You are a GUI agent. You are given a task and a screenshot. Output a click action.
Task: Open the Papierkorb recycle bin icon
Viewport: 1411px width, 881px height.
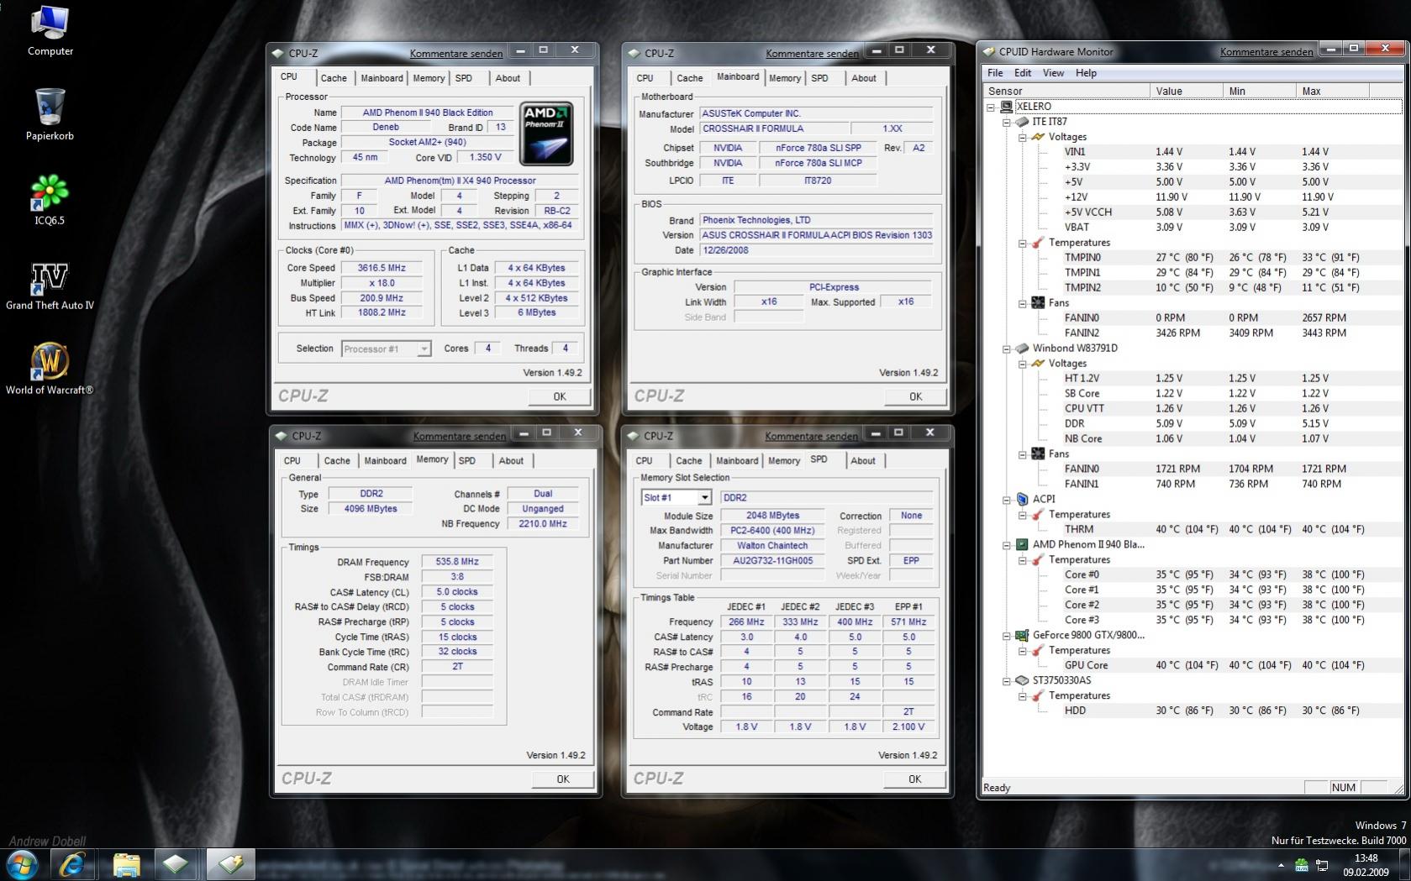click(50, 115)
